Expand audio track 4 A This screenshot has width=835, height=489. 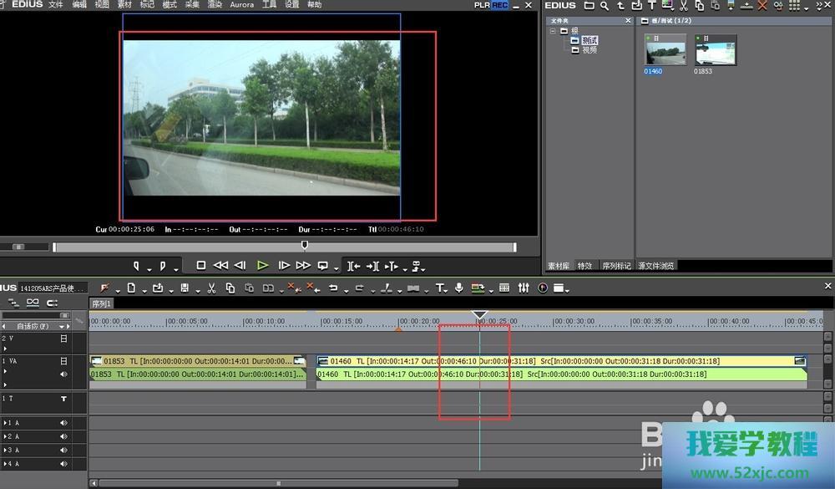5,463
